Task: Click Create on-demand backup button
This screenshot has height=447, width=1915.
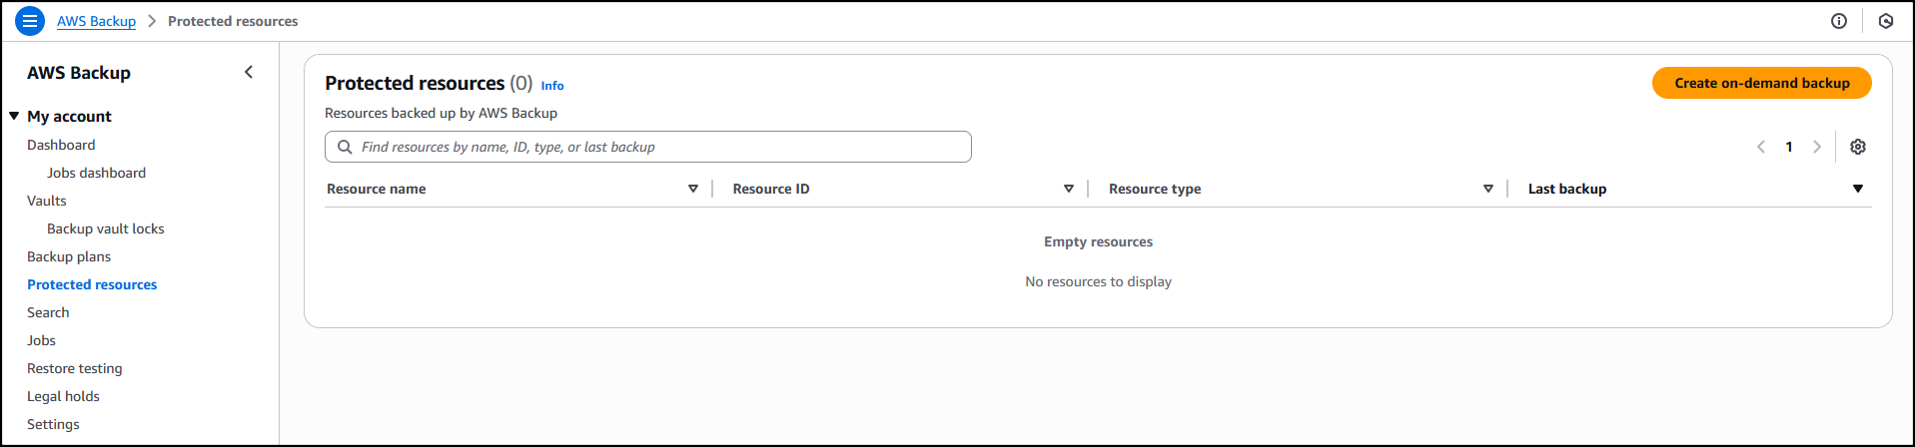Action: (1761, 83)
